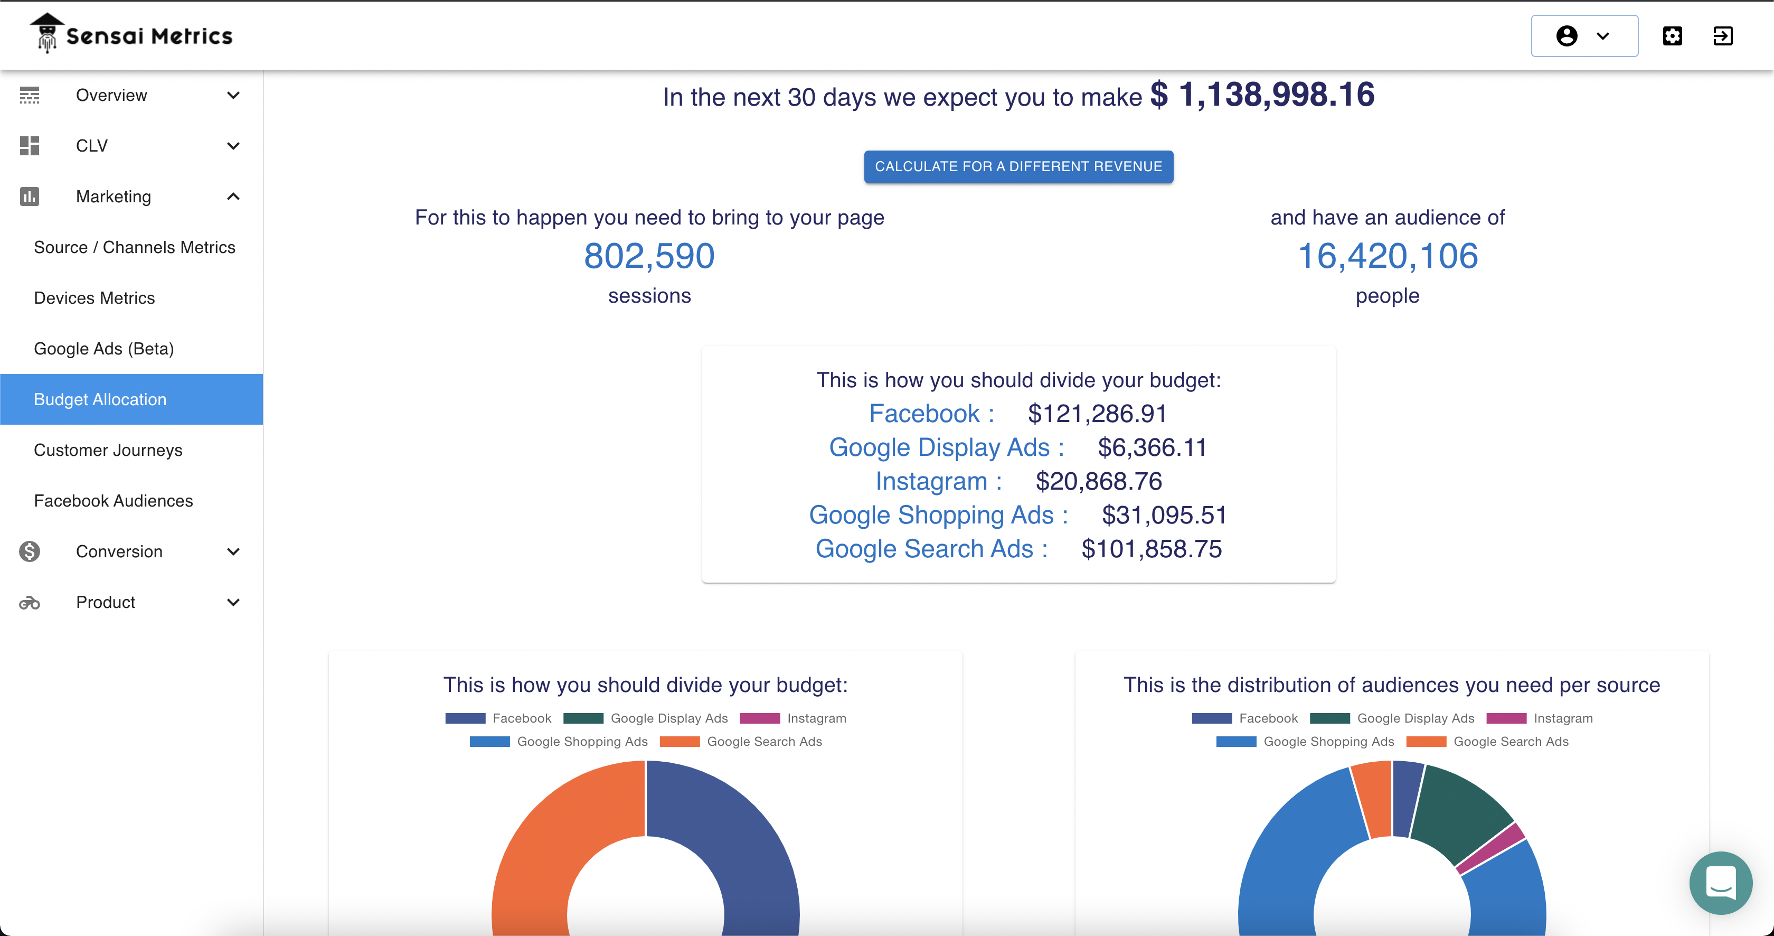The height and width of the screenshot is (936, 1774).
Task: Select Budget Allocation menu item
Action: pyautogui.click(x=131, y=399)
